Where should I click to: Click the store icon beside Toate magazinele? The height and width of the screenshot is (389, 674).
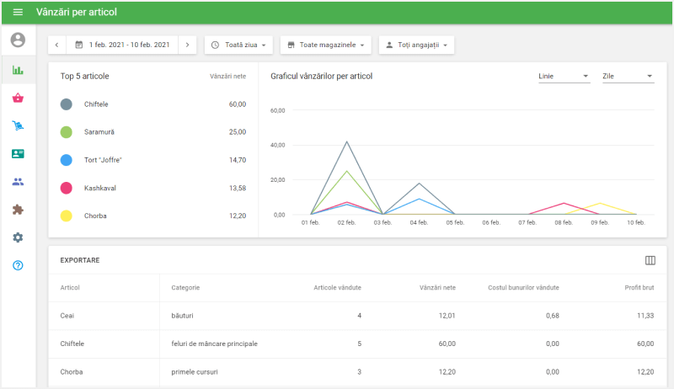[291, 45]
